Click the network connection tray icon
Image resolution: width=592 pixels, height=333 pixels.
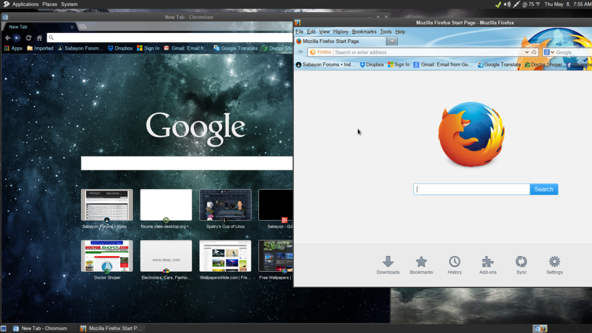516,4
